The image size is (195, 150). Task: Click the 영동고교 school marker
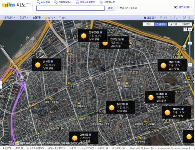(x=127, y=83)
